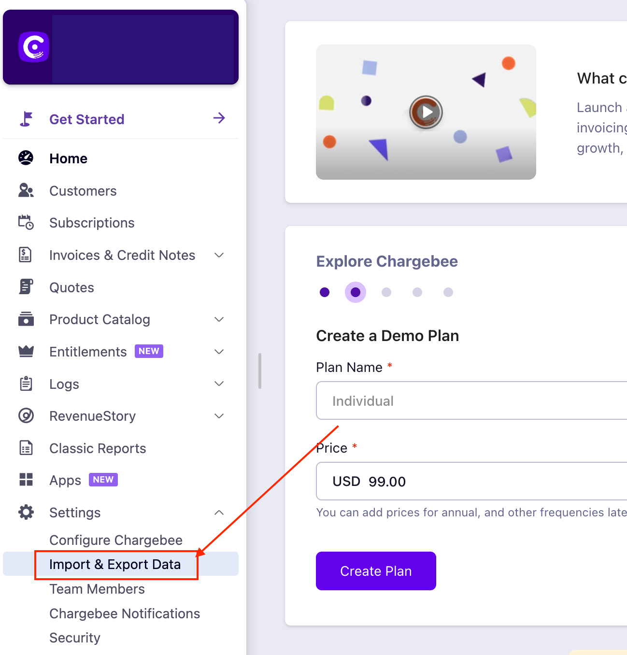
Task: Click the Subscriptions calendar icon
Action: click(x=26, y=223)
